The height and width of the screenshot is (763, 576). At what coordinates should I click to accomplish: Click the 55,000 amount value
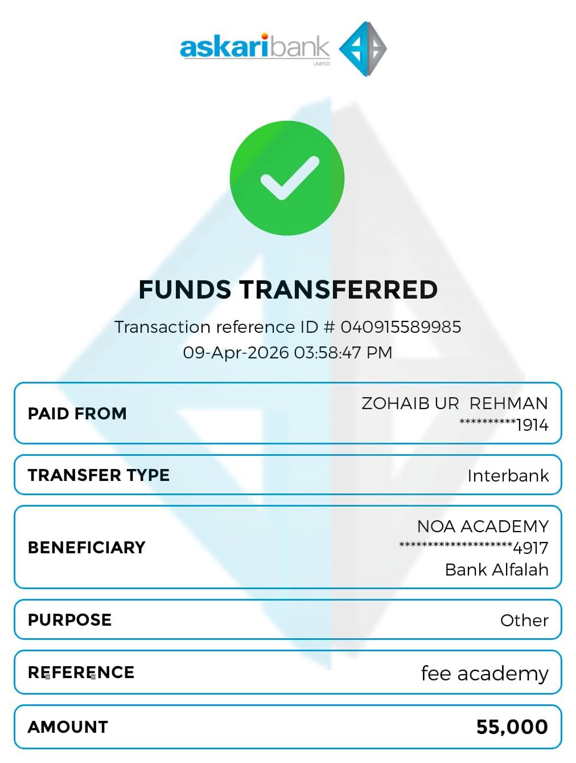512,727
